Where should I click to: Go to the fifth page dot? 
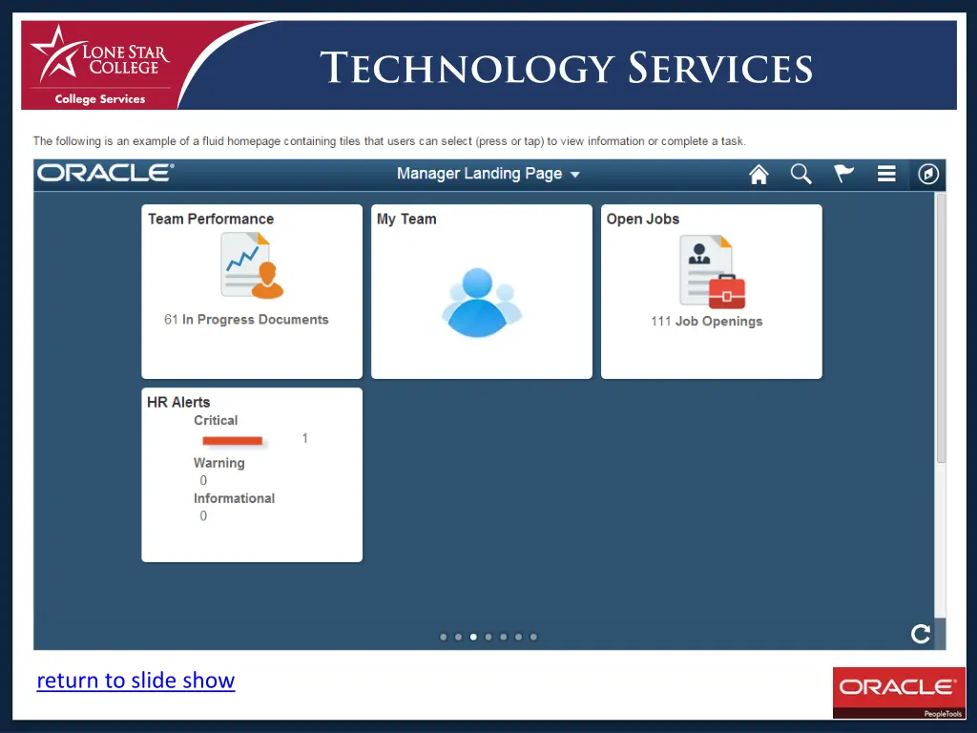504,637
